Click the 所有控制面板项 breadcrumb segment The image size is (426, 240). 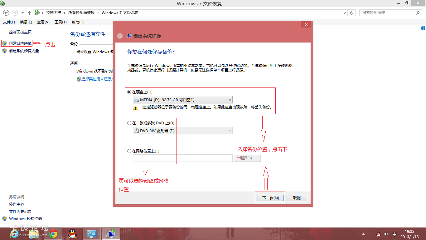pyautogui.click(x=81, y=13)
